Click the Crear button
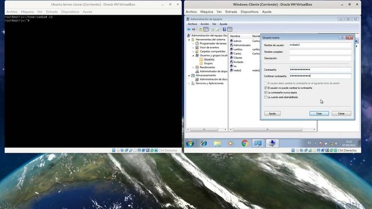The height and width of the screenshot is (209, 372). 319,114
